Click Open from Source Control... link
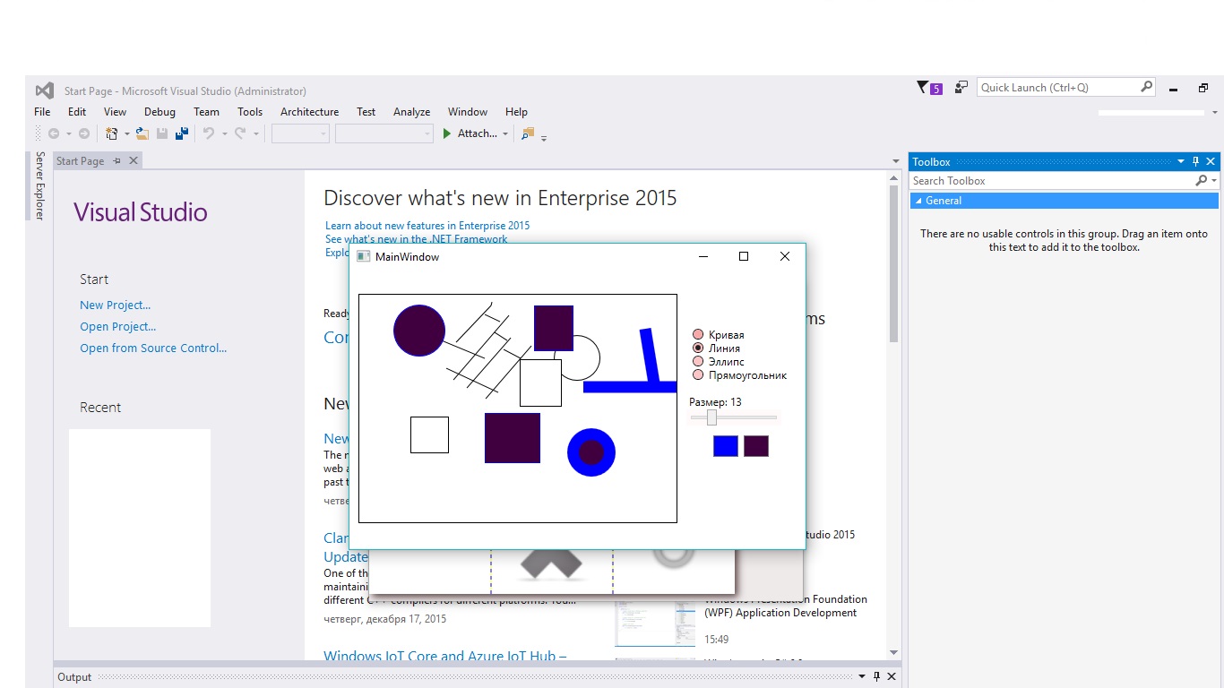 click(153, 348)
